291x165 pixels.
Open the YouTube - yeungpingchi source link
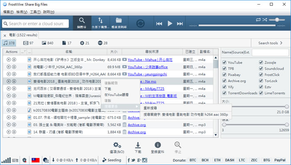(147, 74)
